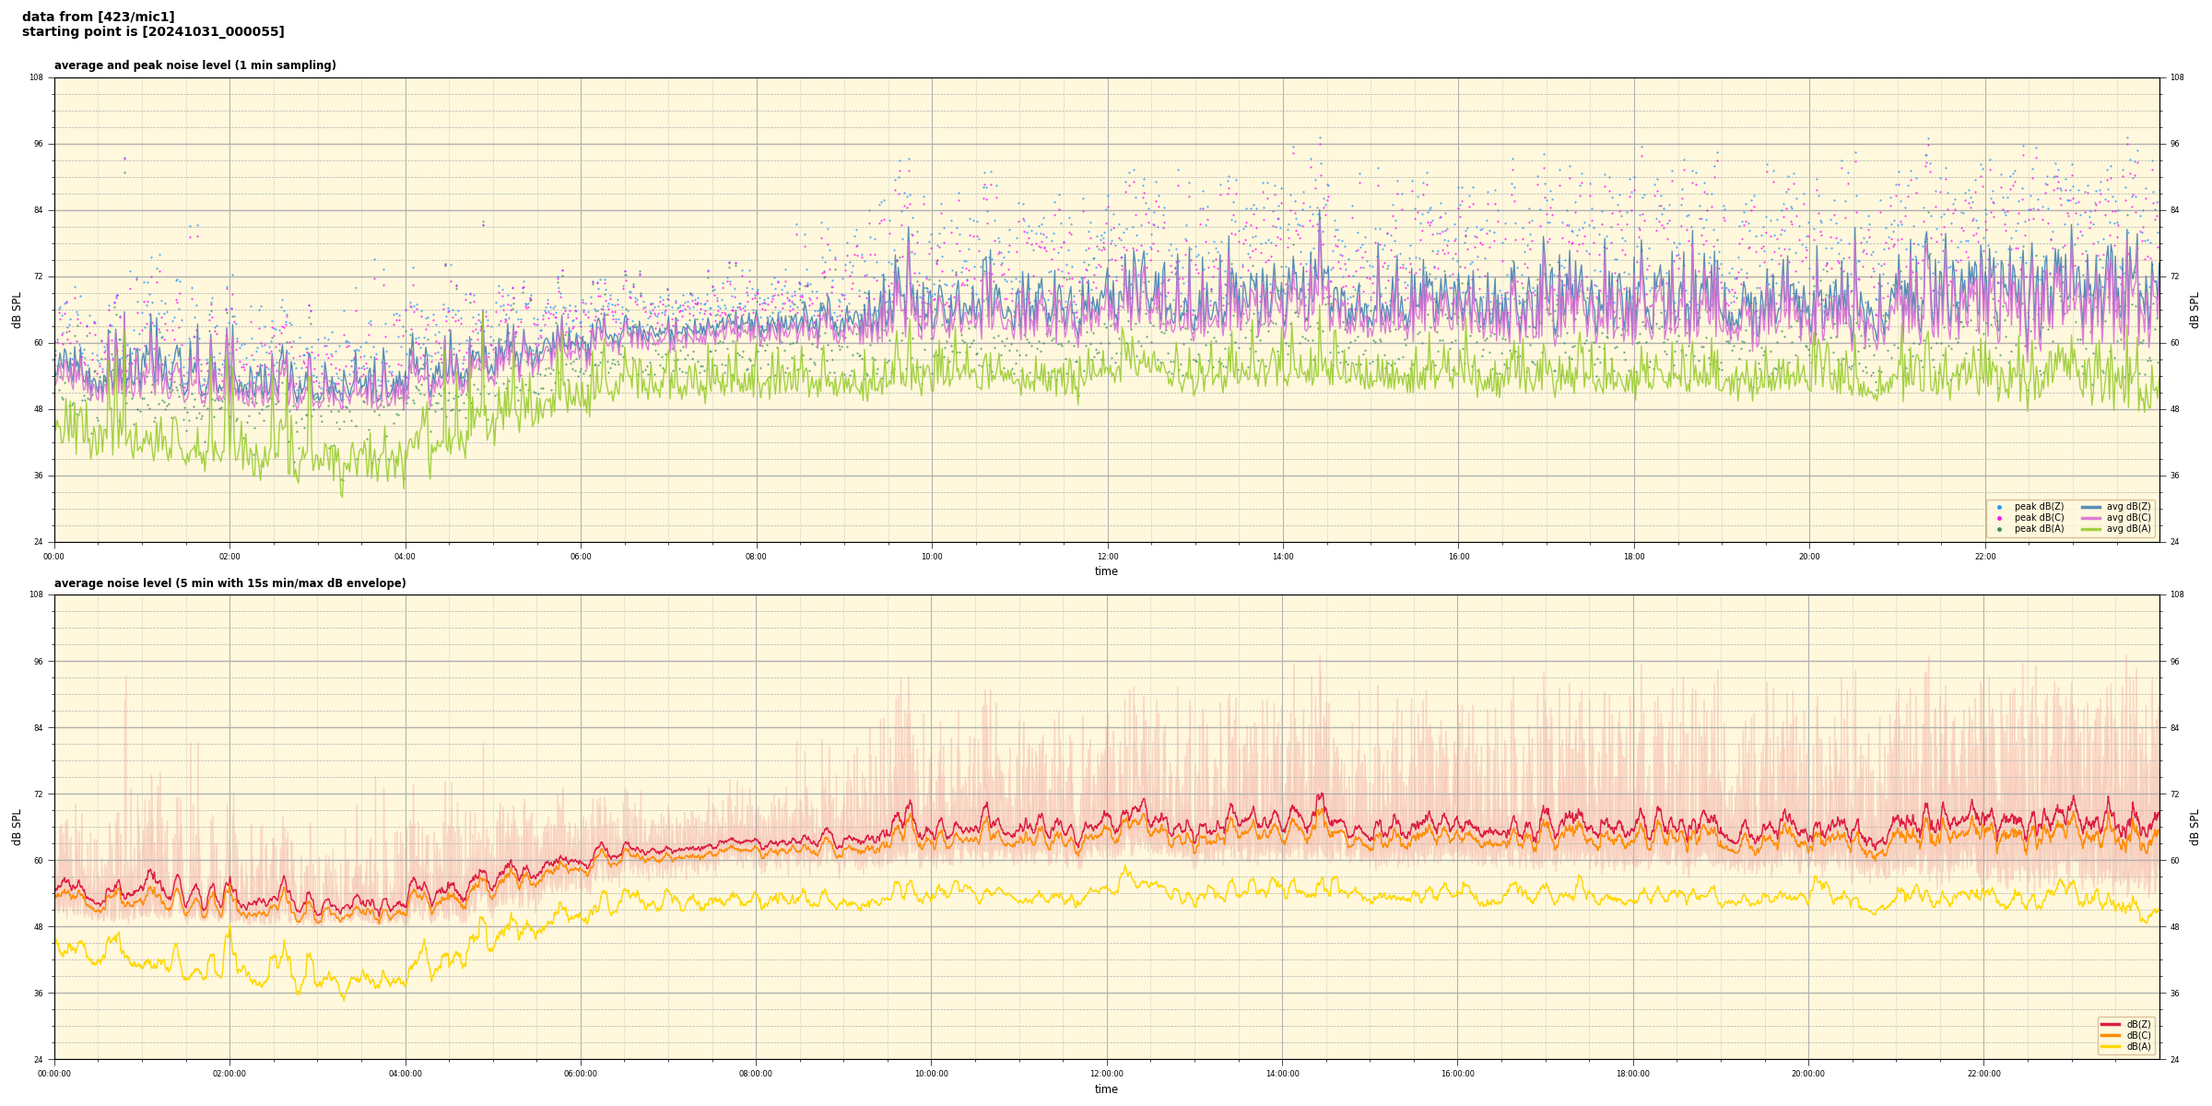Click the 'time' axis label under top chart
Viewport: 2212px width, 1106px height.
1106,571
